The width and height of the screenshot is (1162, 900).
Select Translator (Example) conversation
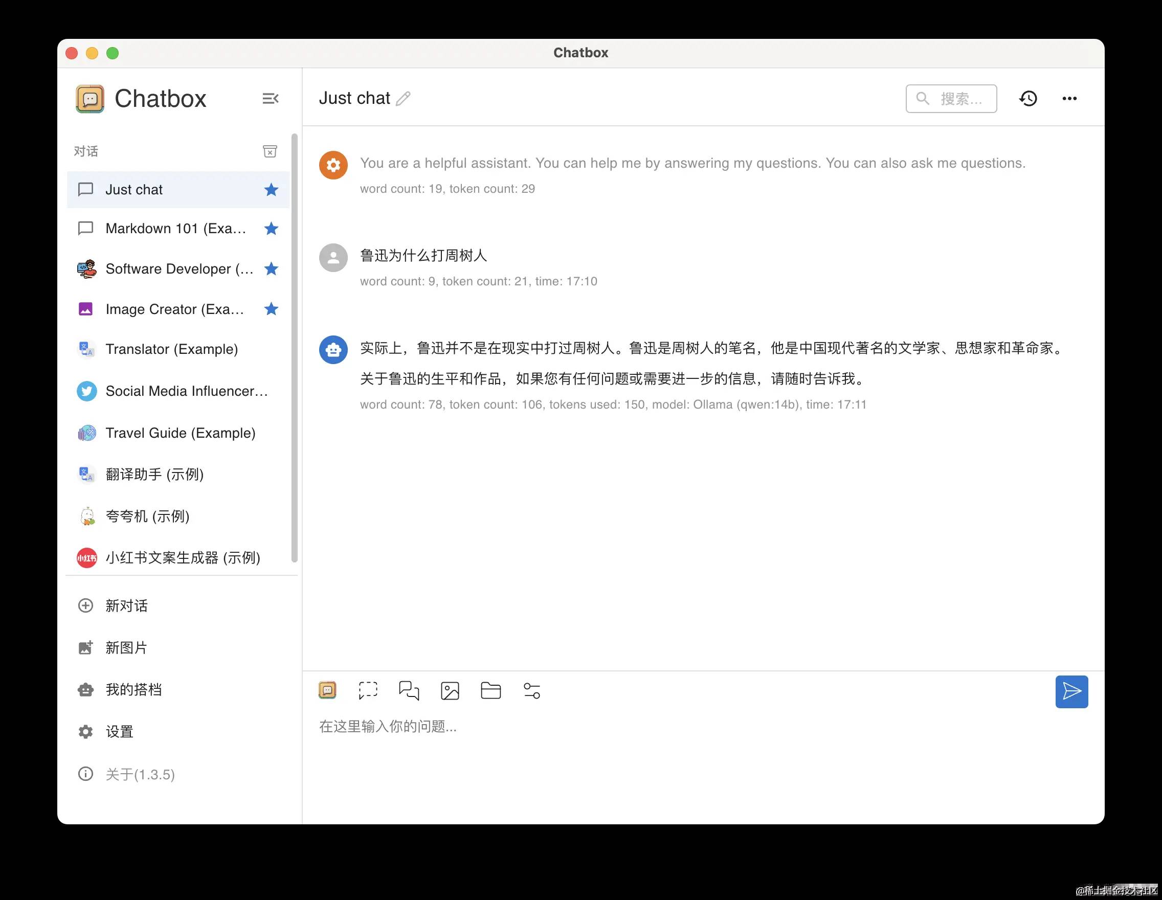pyautogui.click(x=178, y=349)
